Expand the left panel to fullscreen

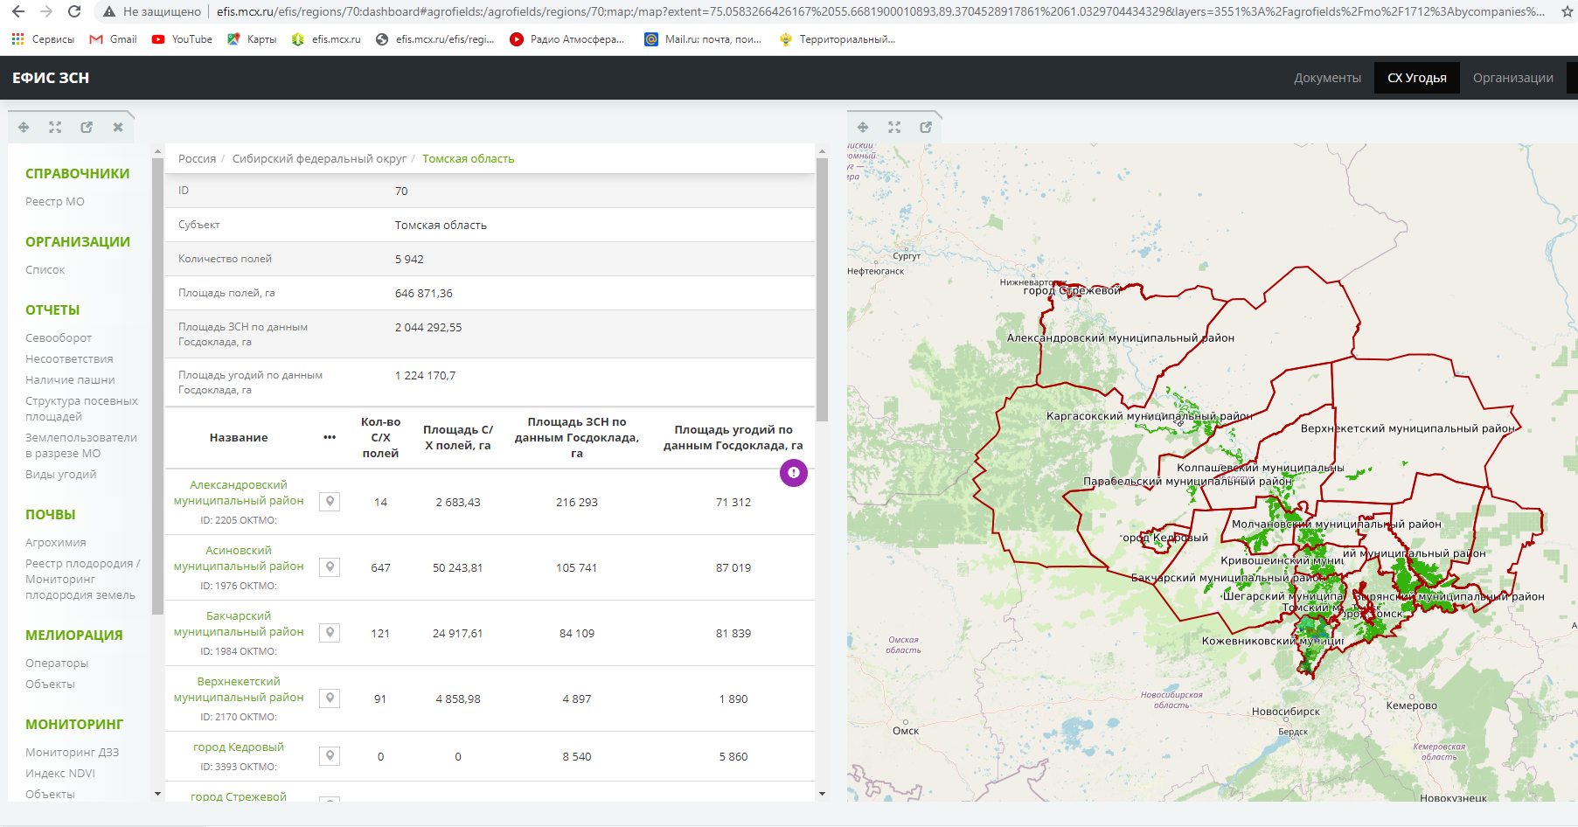[x=55, y=128]
